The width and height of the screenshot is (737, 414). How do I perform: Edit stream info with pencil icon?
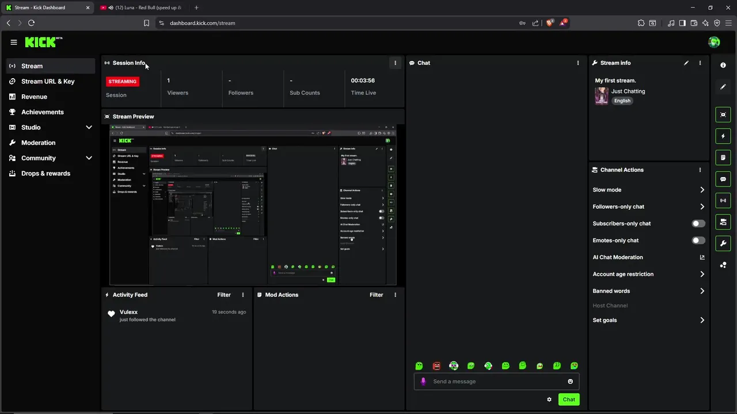point(686,63)
